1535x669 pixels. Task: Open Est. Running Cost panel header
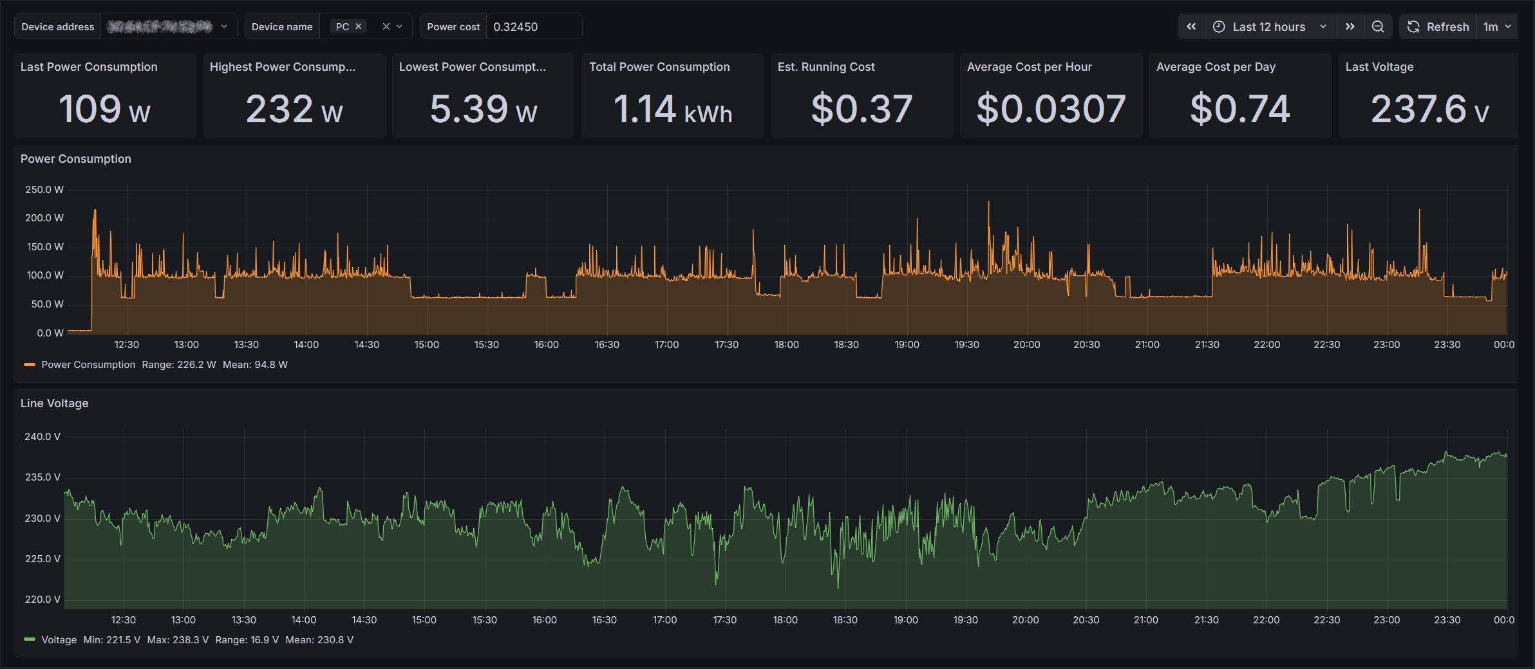click(826, 67)
